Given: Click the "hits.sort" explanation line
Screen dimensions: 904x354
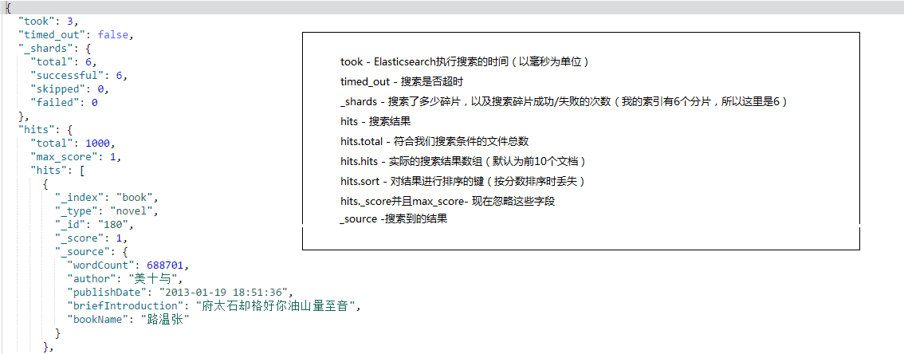Looking at the screenshot, I should point(463,181).
